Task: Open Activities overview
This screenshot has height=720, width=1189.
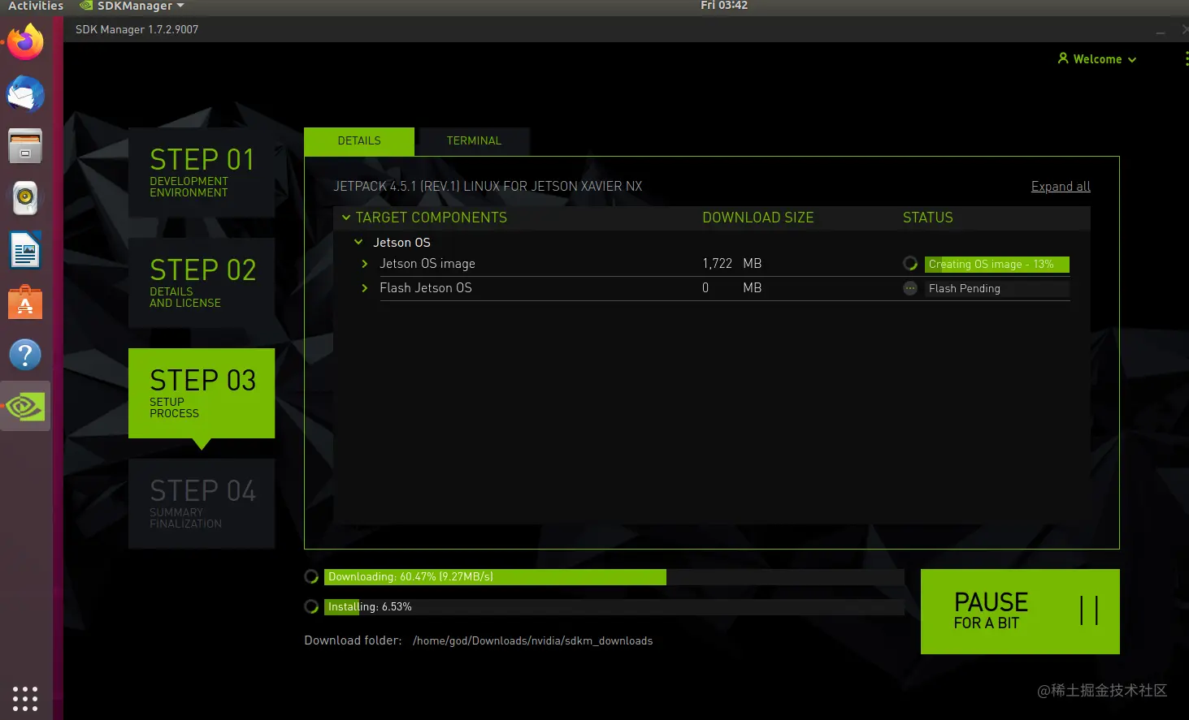Action: [36, 6]
